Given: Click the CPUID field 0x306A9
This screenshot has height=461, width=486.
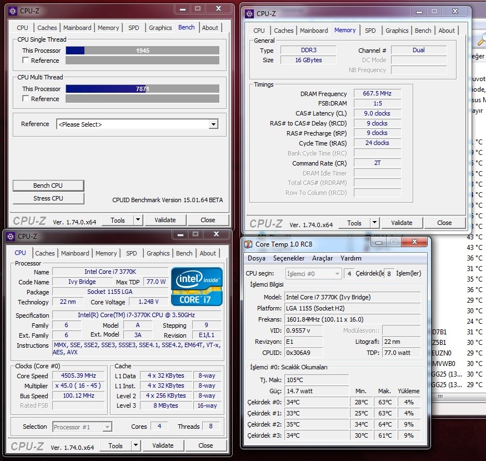Looking at the screenshot, I should click(303, 353).
